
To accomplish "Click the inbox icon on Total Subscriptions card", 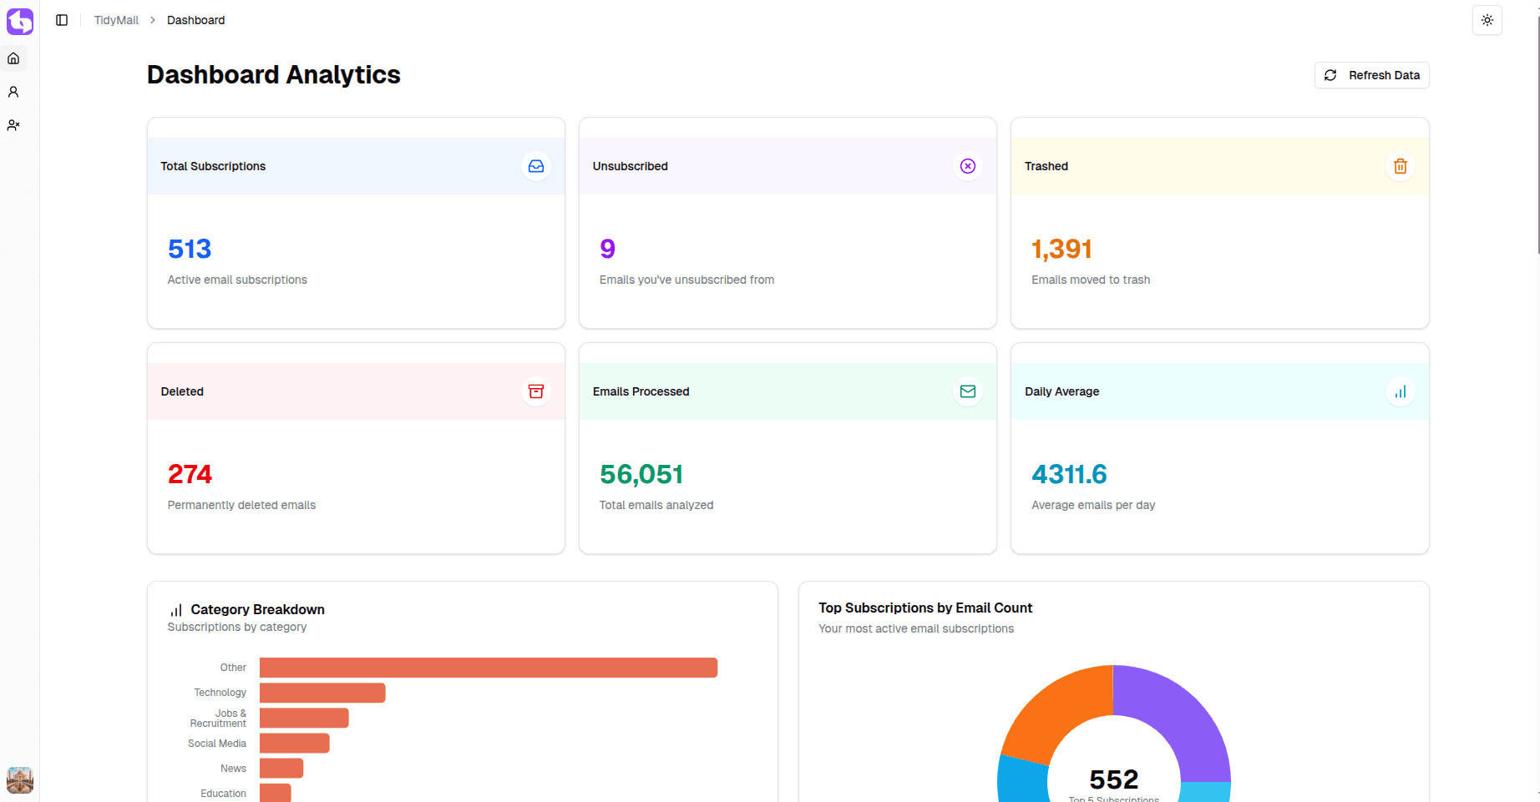I will click(535, 166).
